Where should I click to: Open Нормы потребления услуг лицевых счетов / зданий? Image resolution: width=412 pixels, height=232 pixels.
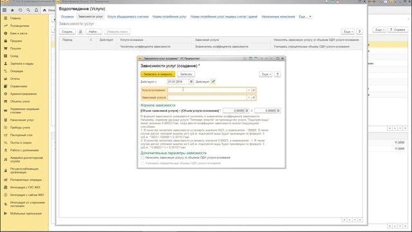pos(224,17)
